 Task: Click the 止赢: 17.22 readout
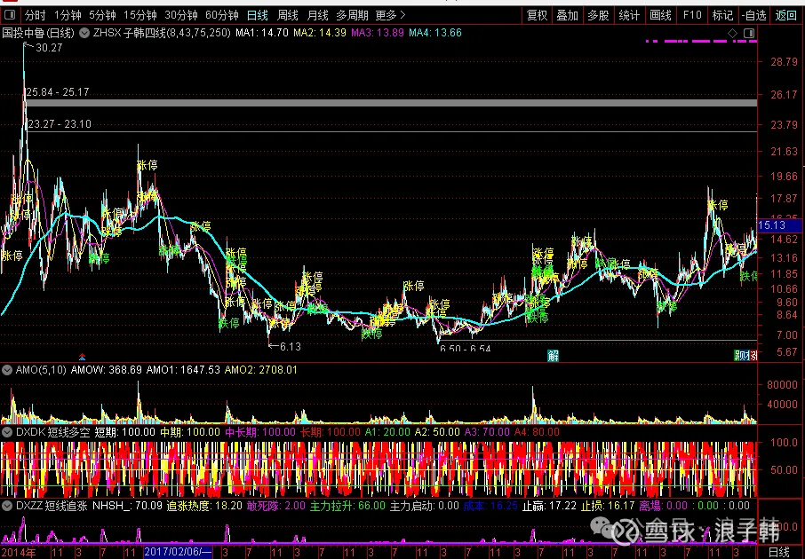point(549,506)
